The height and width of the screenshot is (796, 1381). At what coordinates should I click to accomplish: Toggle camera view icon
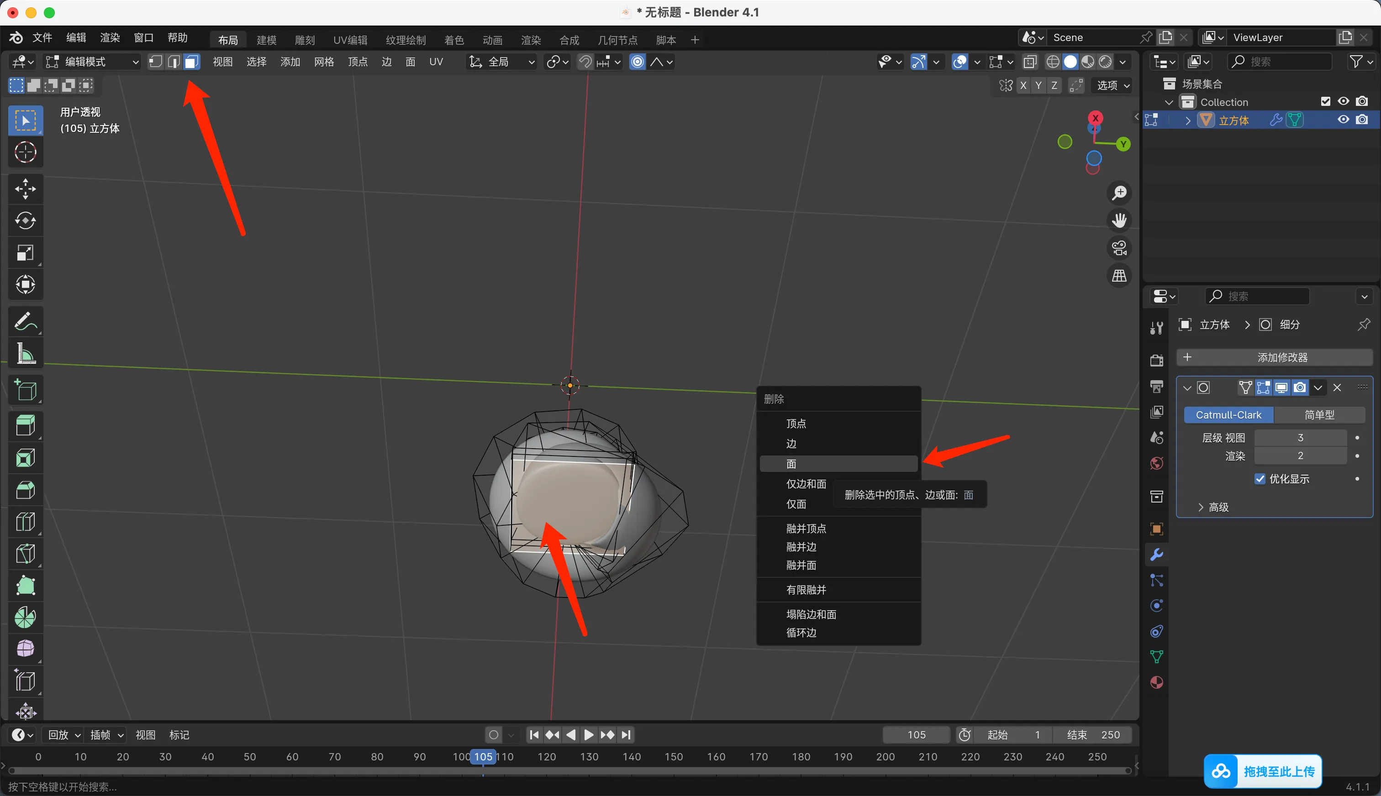1120,248
